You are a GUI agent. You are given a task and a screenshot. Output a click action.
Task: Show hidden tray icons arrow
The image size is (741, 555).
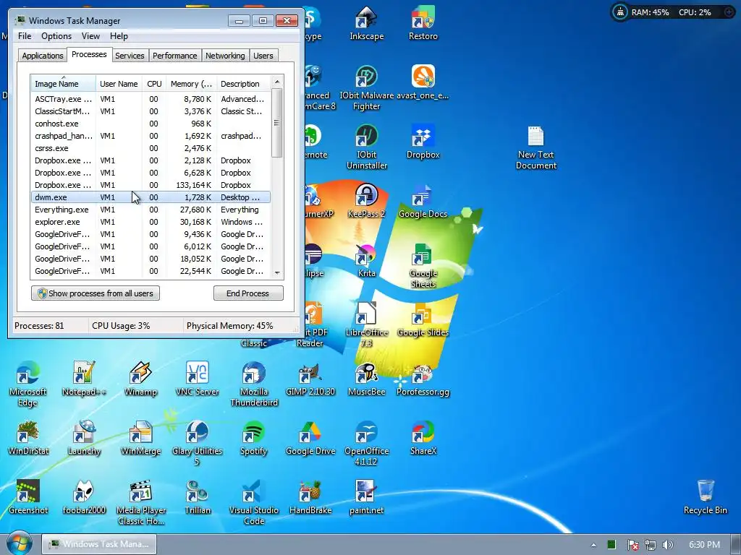593,545
